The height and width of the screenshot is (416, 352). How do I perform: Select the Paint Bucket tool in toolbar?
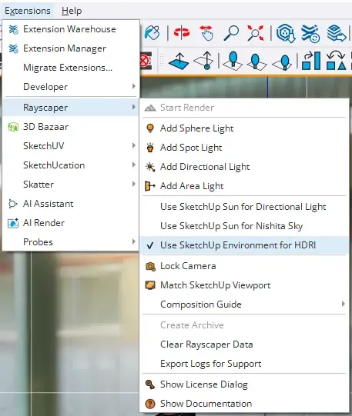(153, 33)
